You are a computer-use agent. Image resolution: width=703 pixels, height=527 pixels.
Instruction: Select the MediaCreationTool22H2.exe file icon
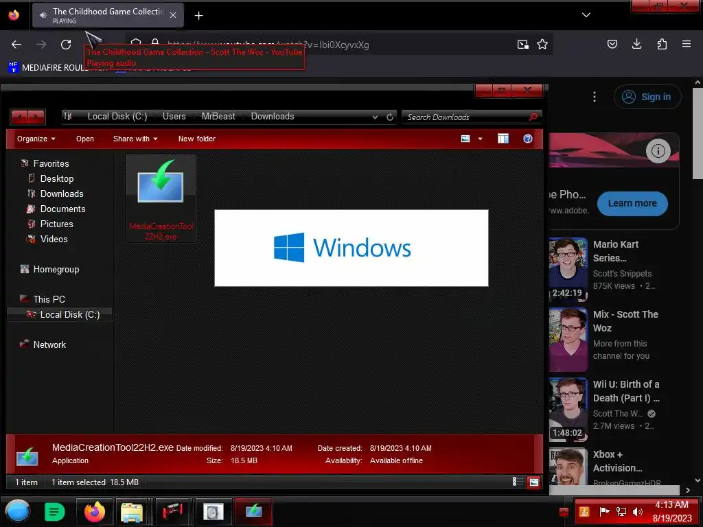pos(161,198)
